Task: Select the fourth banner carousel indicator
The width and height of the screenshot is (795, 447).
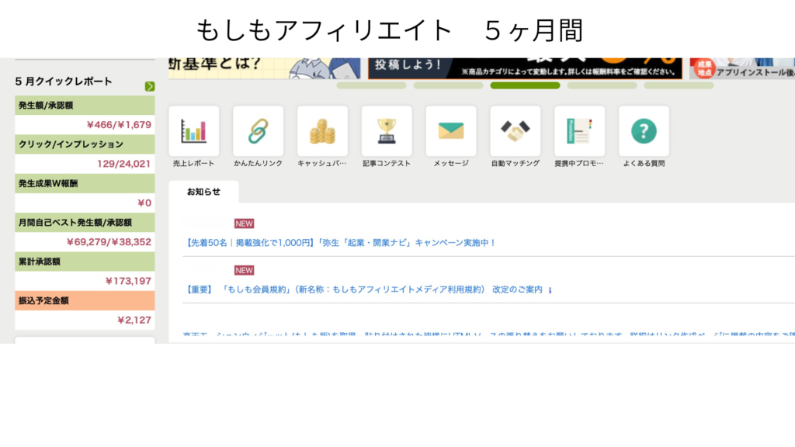Action: click(602, 85)
